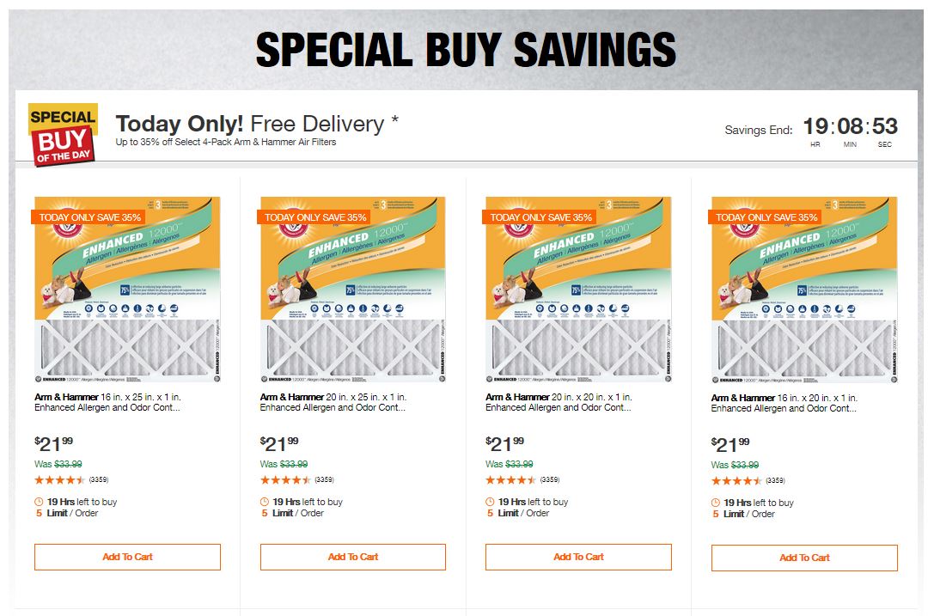Click star rating of the 16x20 filter
Viewport: 934px width, 616px height.
coord(736,480)
